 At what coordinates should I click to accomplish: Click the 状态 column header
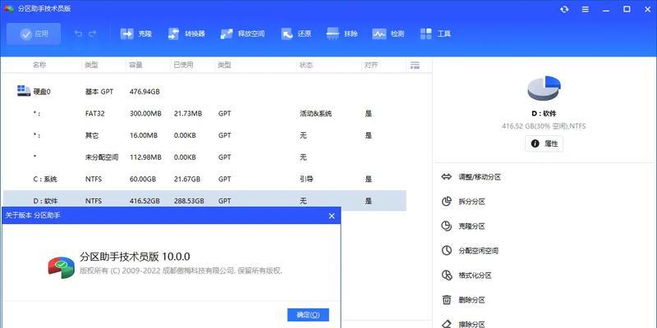tap(306, 65)
